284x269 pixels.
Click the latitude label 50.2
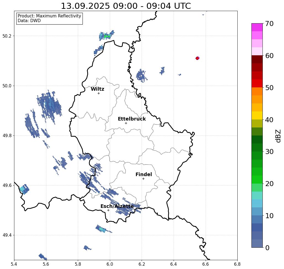point(7,36)
